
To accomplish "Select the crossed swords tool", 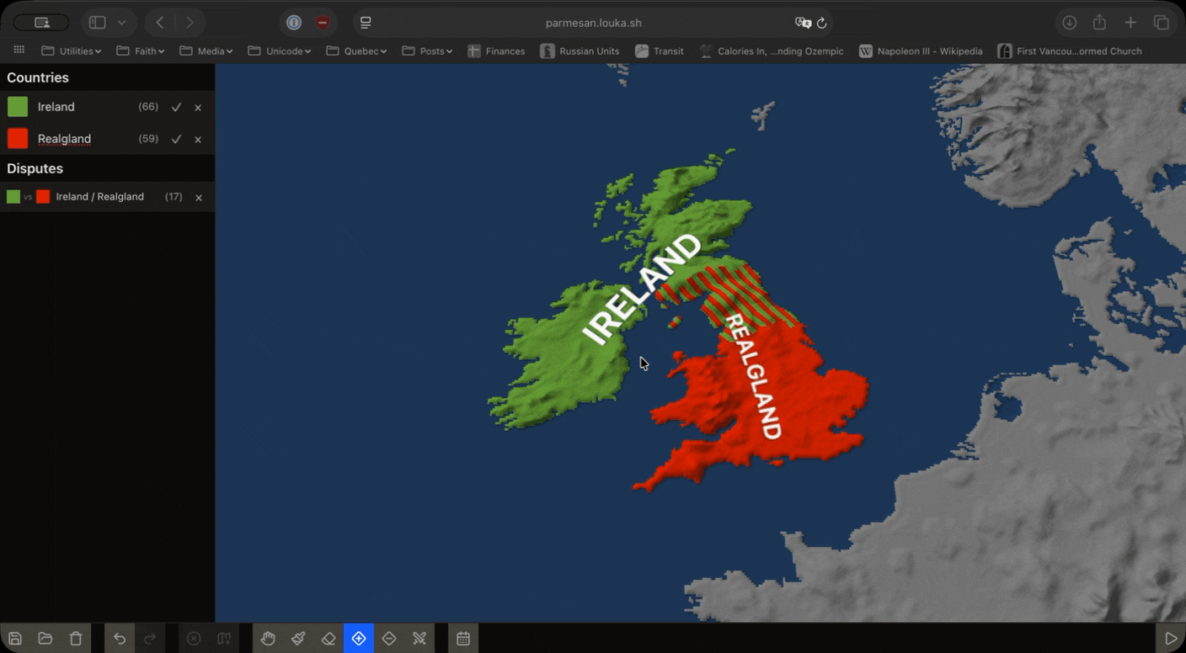I will tap(419, 639).
